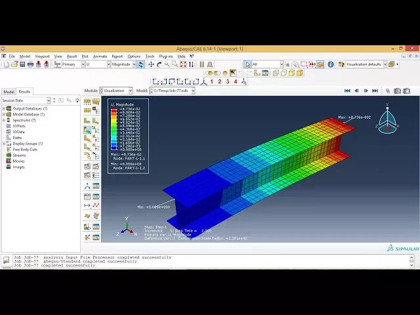420x315 pixels.
Task: Click the XY plot red zigzag icon
Action: pyautogui.click(x=96, y=205)
